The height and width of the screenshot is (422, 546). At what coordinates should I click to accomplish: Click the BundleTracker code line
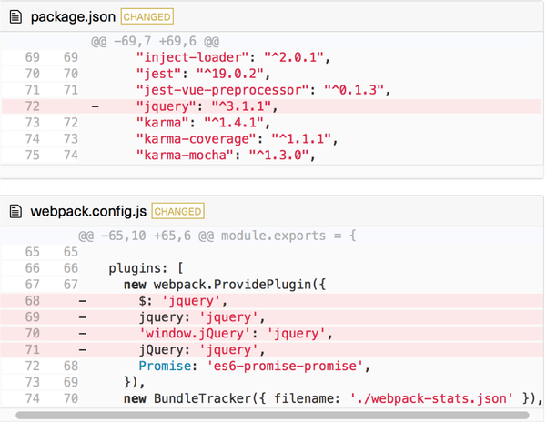click(272, 398)
